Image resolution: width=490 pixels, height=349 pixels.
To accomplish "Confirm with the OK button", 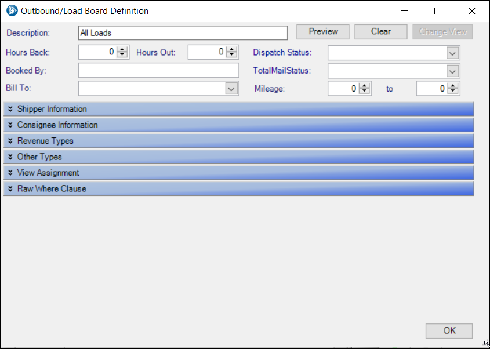I will click(449, 330).
